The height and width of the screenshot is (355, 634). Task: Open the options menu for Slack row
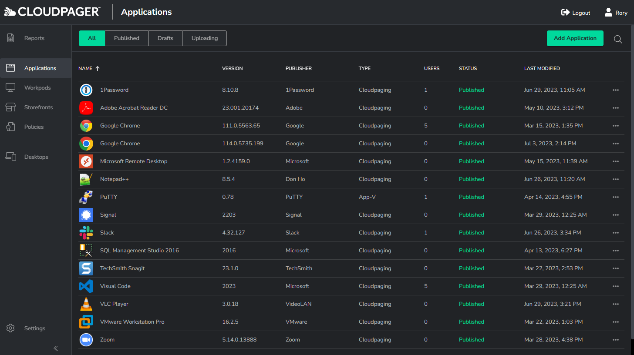point(616,233)
